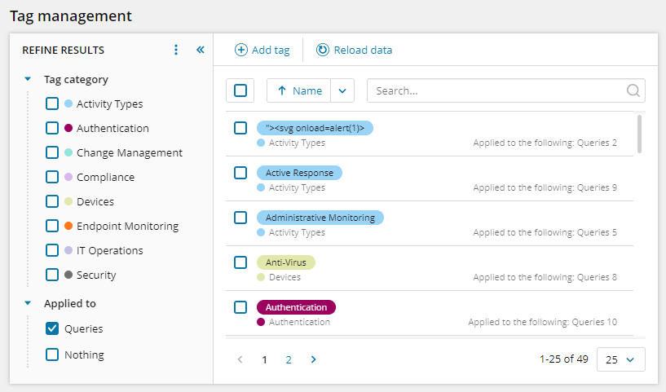Click the Reload data circular arrow icon
666x392 pixels.
tap(322, 50)
